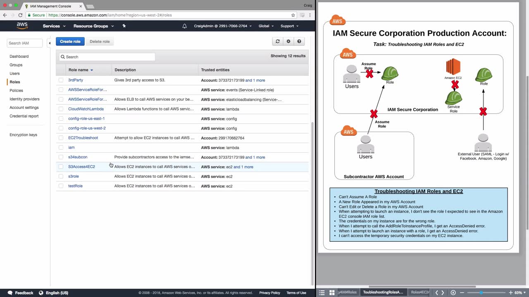Select the 3rdParty role checkbox
Screen dimensions: 529x297
click(x=61, y=80)
